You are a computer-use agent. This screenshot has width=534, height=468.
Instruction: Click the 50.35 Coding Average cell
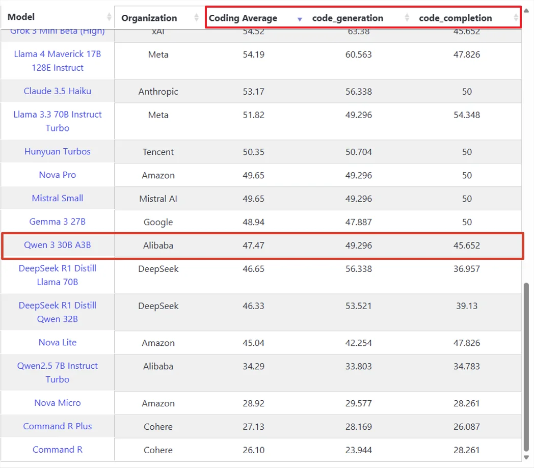tap(254, 152)
